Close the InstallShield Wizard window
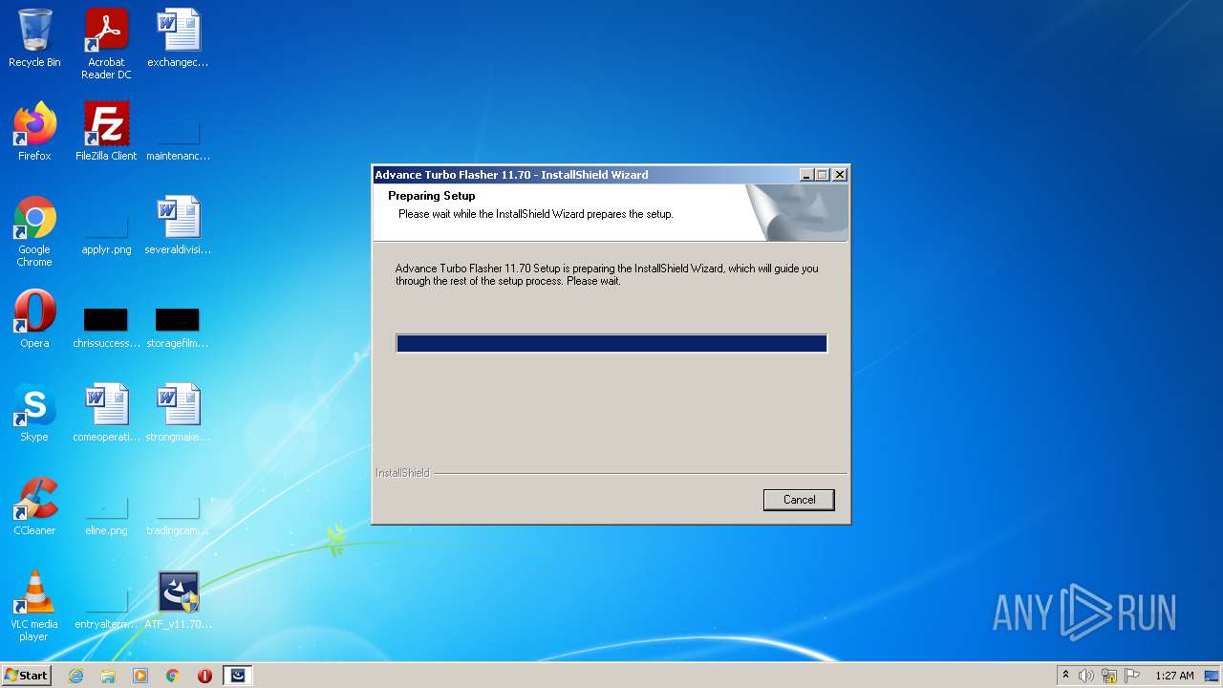 (x=839, y=175)
